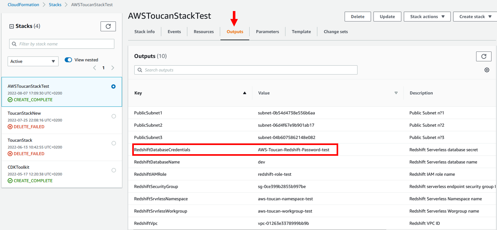Screen dimensions: 497x230
Task: Click the Update stack button
Action: point(388,17)
